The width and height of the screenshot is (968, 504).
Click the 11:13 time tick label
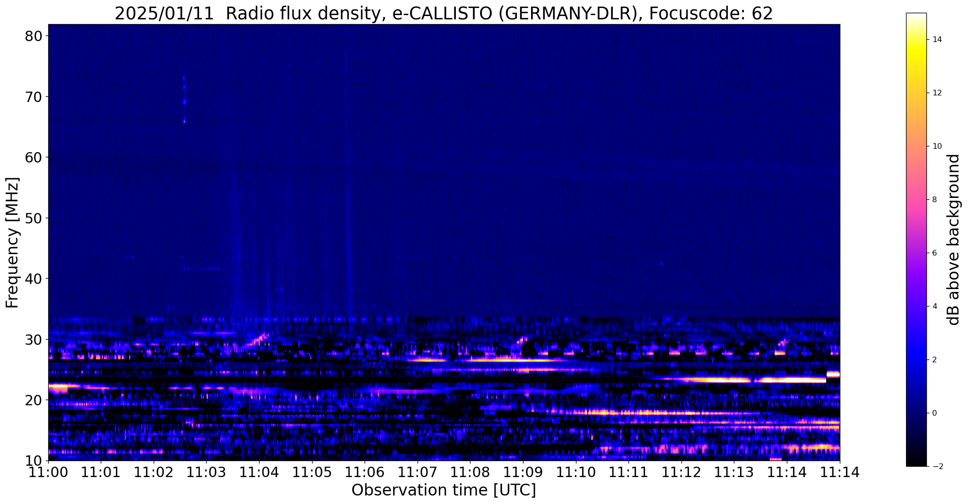pyautogui.click(x=734, y=472)
